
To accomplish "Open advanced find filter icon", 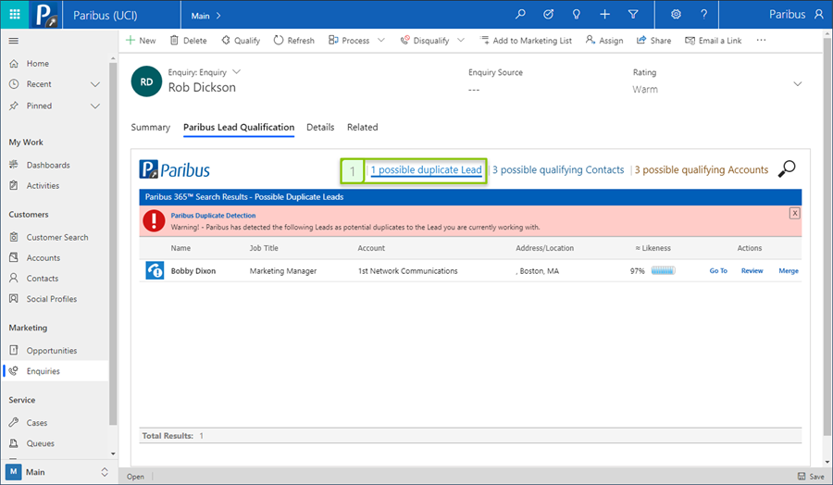I will click(x=633, y=14).
